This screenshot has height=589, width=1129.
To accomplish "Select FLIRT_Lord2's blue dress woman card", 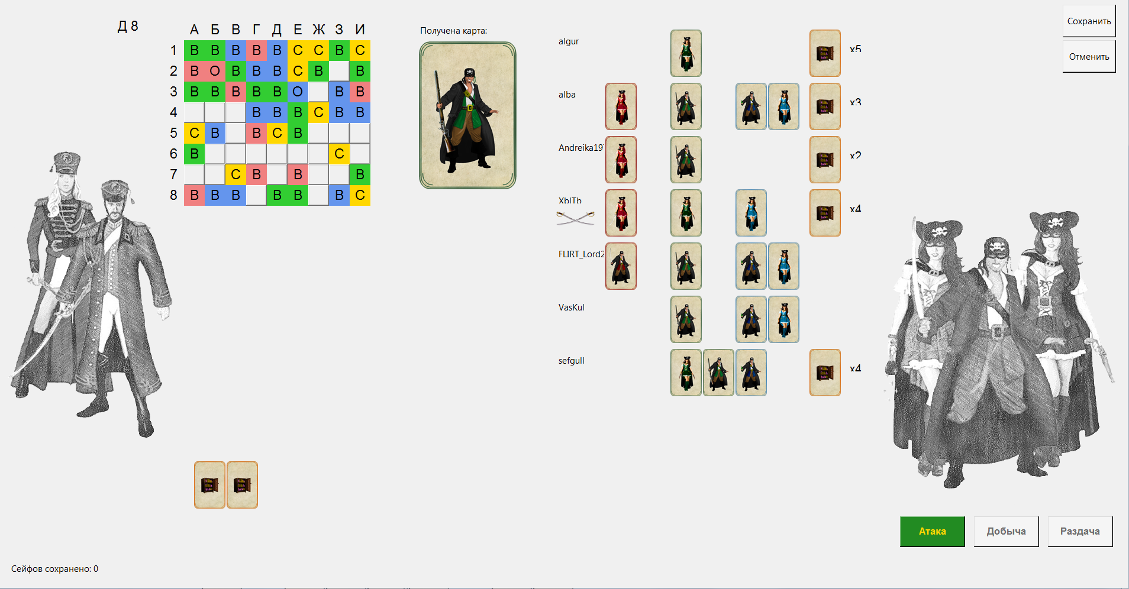I will 783,266.
